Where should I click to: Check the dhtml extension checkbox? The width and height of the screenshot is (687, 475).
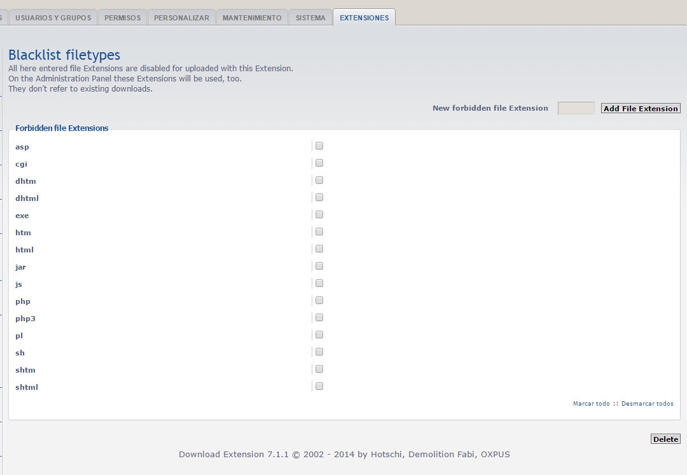(319, 197)
